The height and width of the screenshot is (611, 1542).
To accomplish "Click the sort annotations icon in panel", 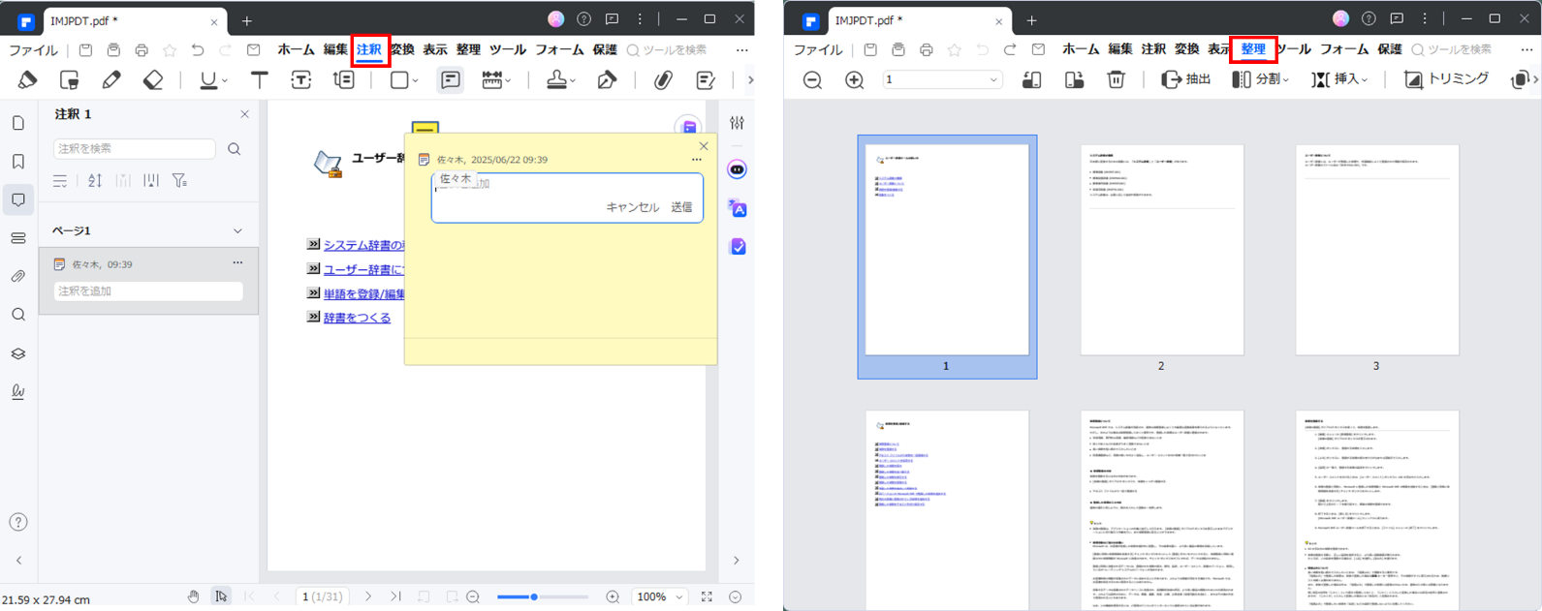I will 95,180.
